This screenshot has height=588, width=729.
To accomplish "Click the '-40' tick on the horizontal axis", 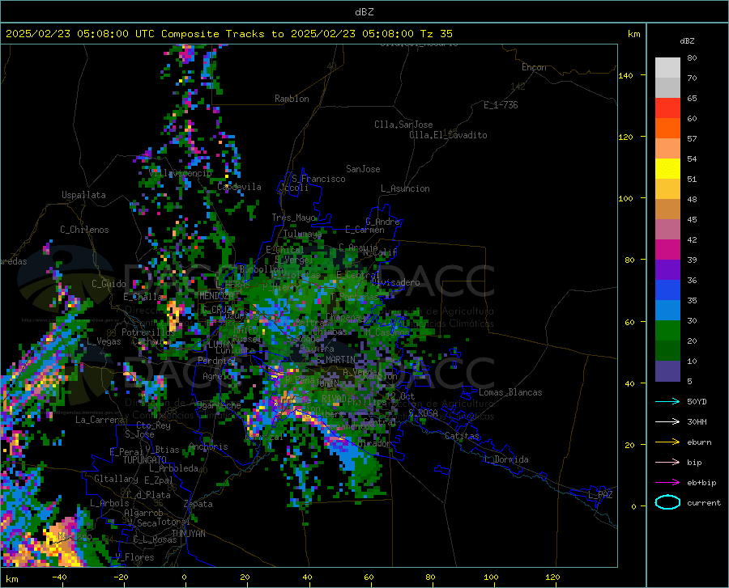I will [x=59, y=577].
